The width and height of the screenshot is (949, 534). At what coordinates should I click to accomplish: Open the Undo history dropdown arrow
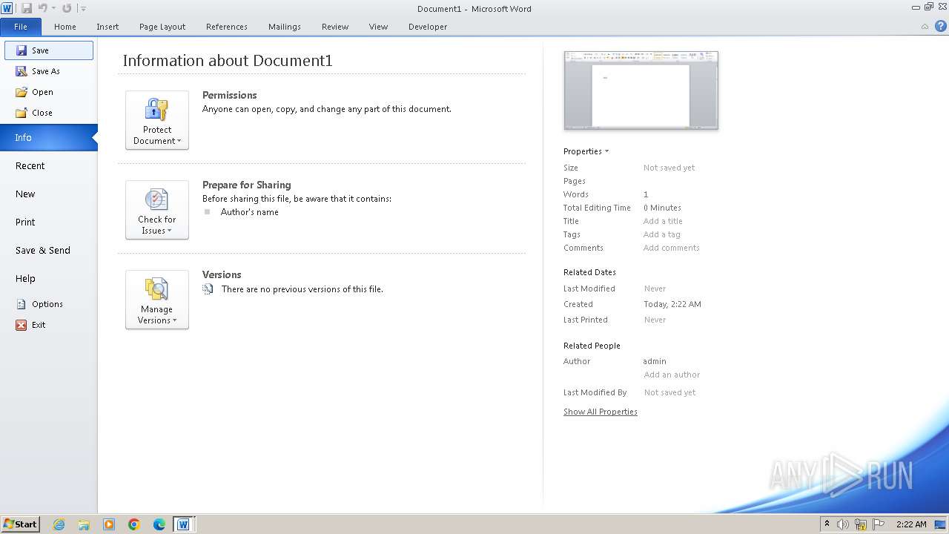(x=53, y=9)
